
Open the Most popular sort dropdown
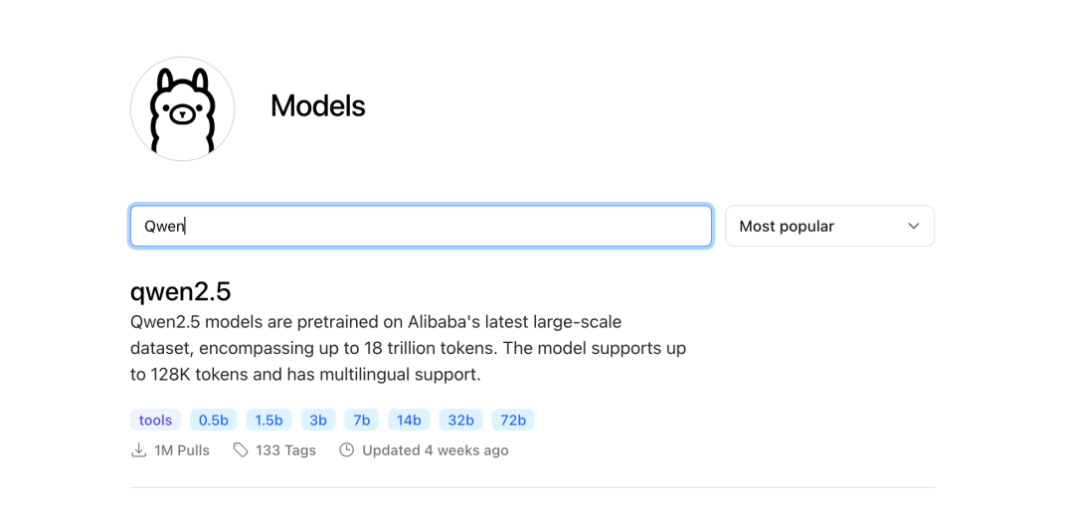pyautogui.click(x=829, y=227)
